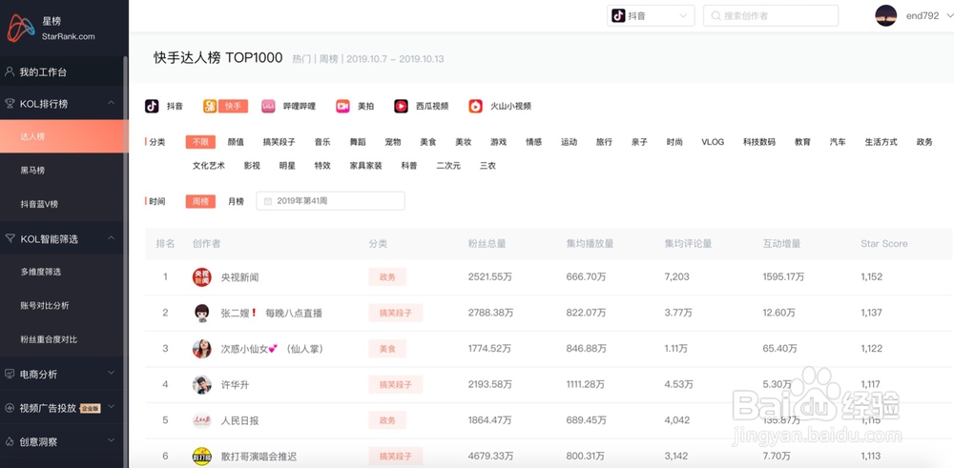This screenshot has width=954, height=468.
Task: Click fan count 2521.55万
Action: [x=489, y=277]
